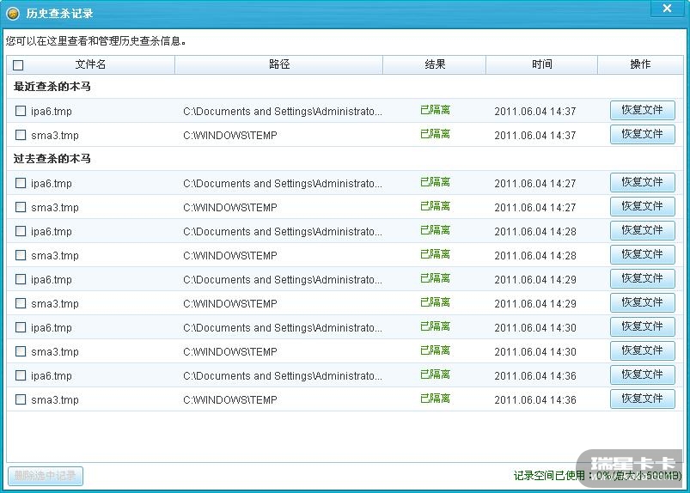Check the sma3.tmp row dated 14:36
The height and width of the screenshot is (493, 690).
click(21, 399)
